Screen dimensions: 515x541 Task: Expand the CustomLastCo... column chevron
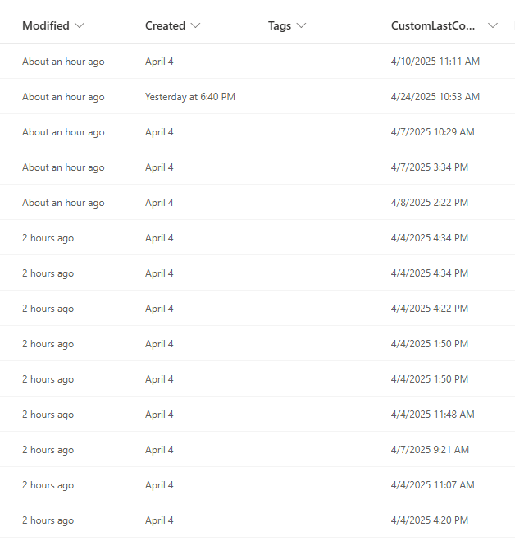point(492,25)
